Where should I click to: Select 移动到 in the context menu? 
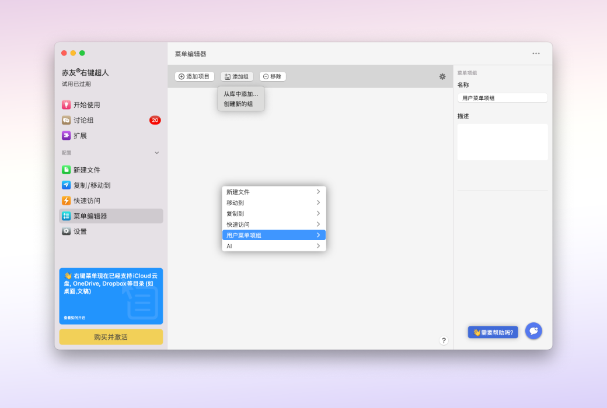pyautogui.click(x=274, y=203)
